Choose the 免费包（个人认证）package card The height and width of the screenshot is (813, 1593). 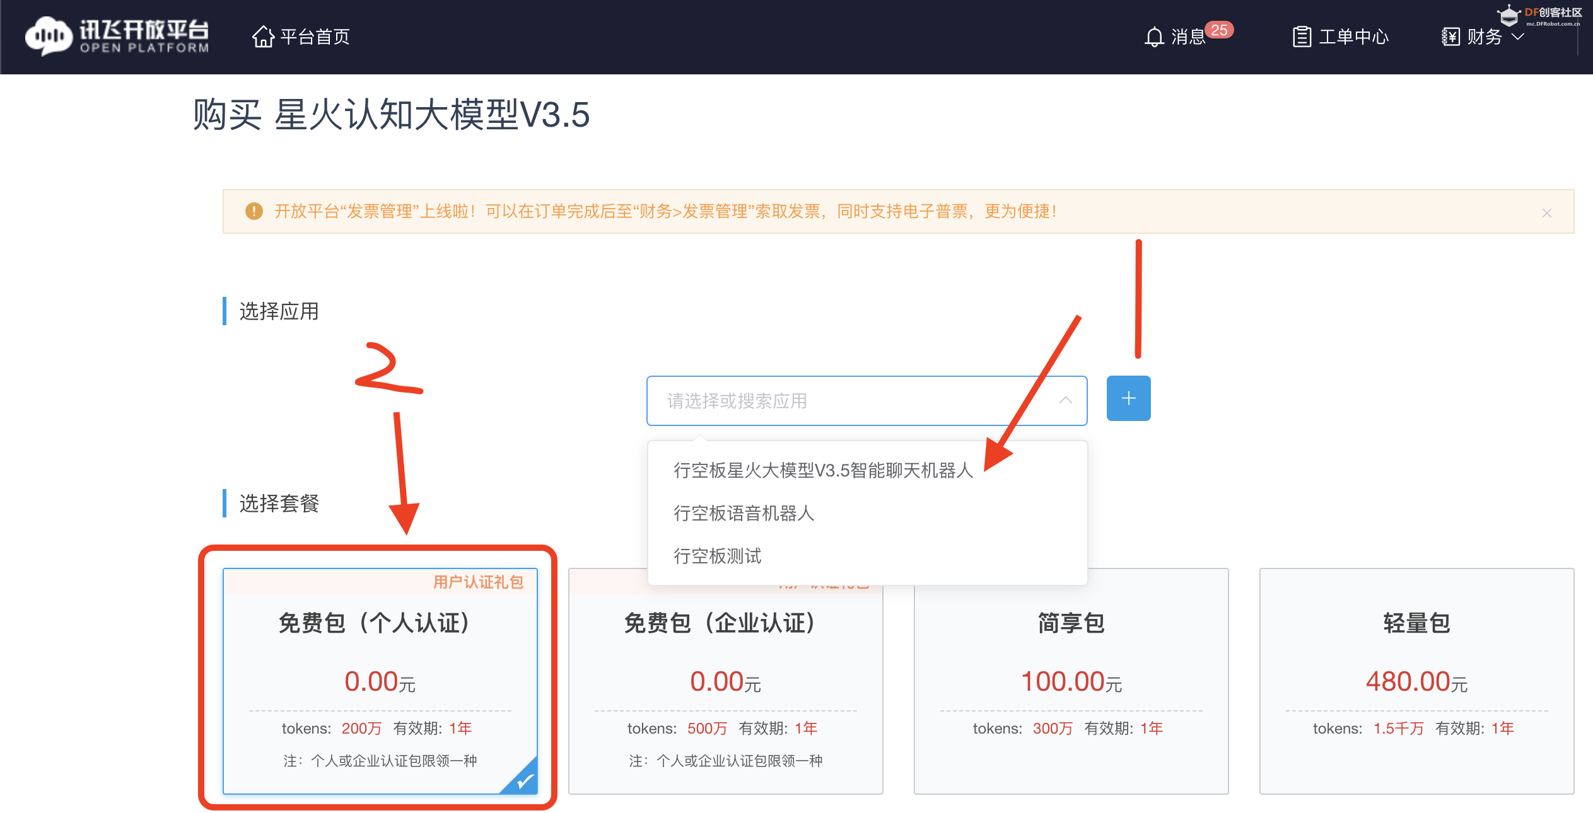pyautogui.click(x=380, y=681)
